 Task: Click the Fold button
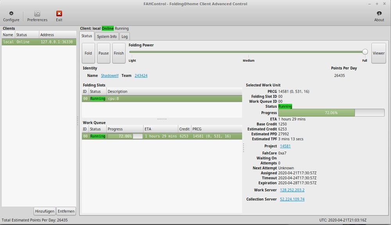[88, 53]
